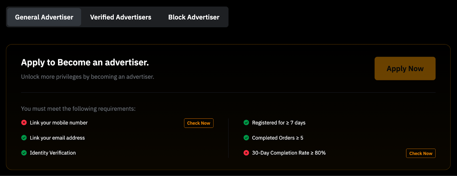Screen dimensions: 457x176
Task: Click the Registered for ≥ 7 days text
Action: (x=278, y=123)
